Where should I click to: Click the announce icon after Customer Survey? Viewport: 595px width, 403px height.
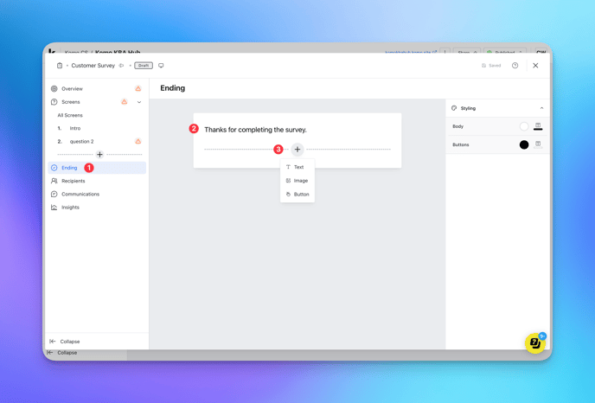pyautogui.click(x=121, y=66)
